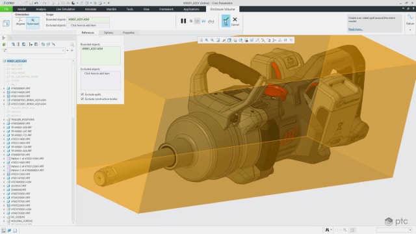
Task: Open the Display Style icon in graphics toolbar
Action: pos(229,40)
